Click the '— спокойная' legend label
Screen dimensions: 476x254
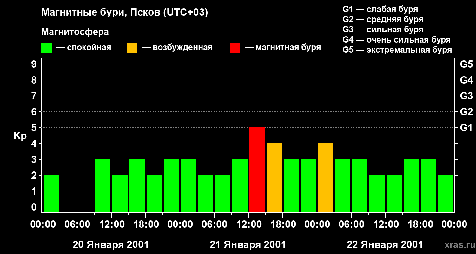tap(84, 48)
